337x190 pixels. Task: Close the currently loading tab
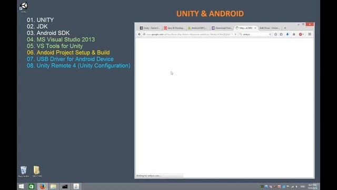(x=255, y=28)
